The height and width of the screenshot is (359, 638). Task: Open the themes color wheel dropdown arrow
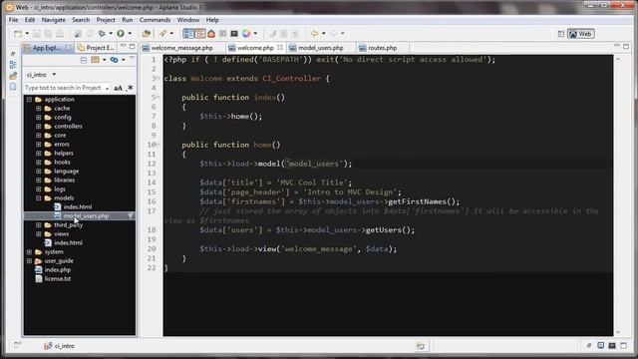pyautogui.click(x=255, y=34)
